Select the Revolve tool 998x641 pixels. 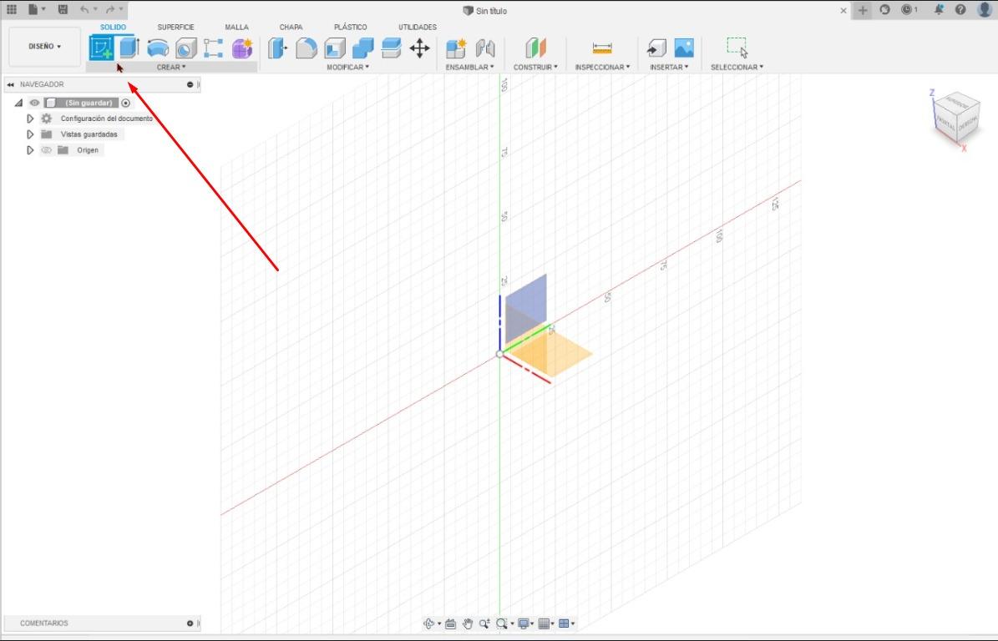157,48
